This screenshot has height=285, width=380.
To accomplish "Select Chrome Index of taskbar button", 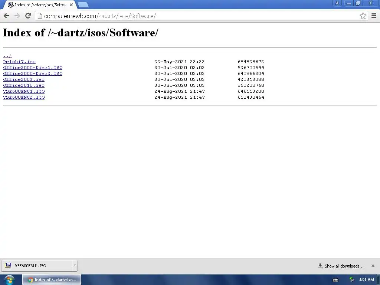I will coord(52,280).
